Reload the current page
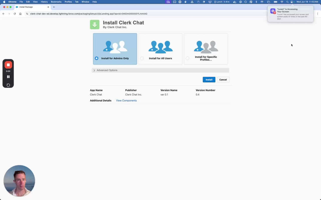Viewport: 321px width, 200px height. click(15, 14)
